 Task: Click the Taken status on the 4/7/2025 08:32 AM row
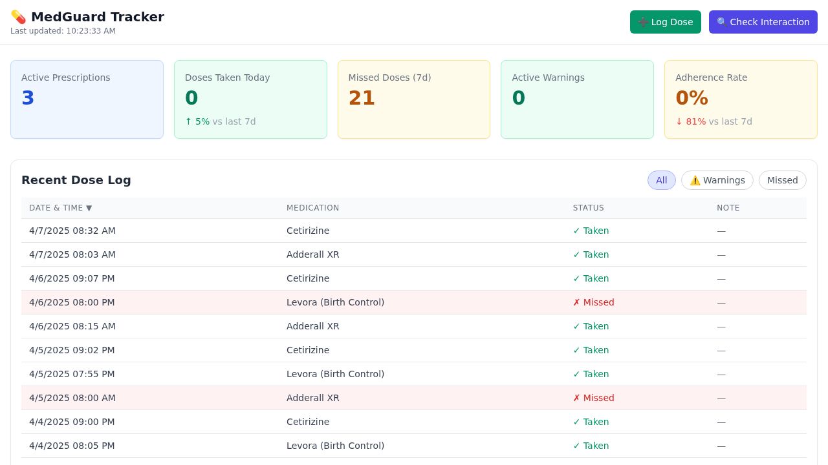click(x=591, y=231)
